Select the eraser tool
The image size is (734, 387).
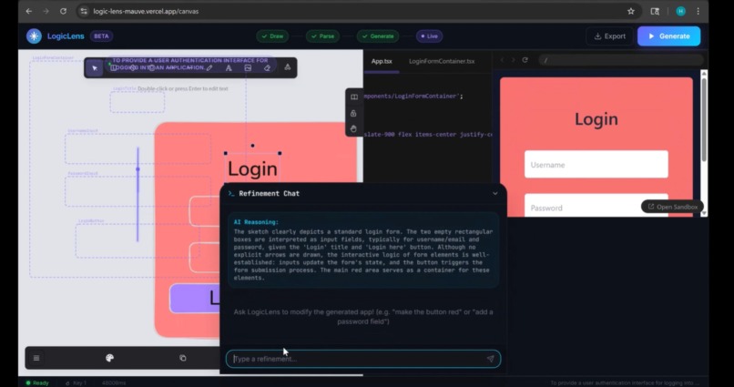pos(267,68)
